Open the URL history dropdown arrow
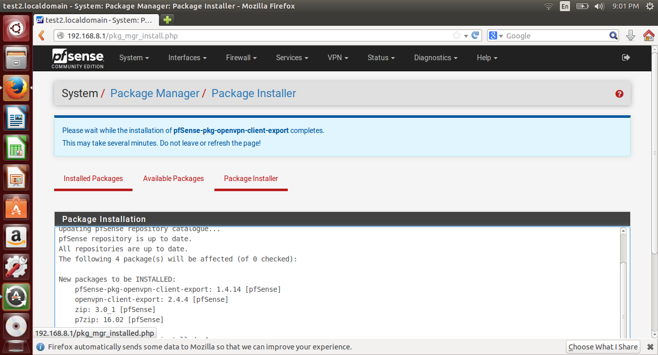The image size is (658, 355). (x=466, y=36)
